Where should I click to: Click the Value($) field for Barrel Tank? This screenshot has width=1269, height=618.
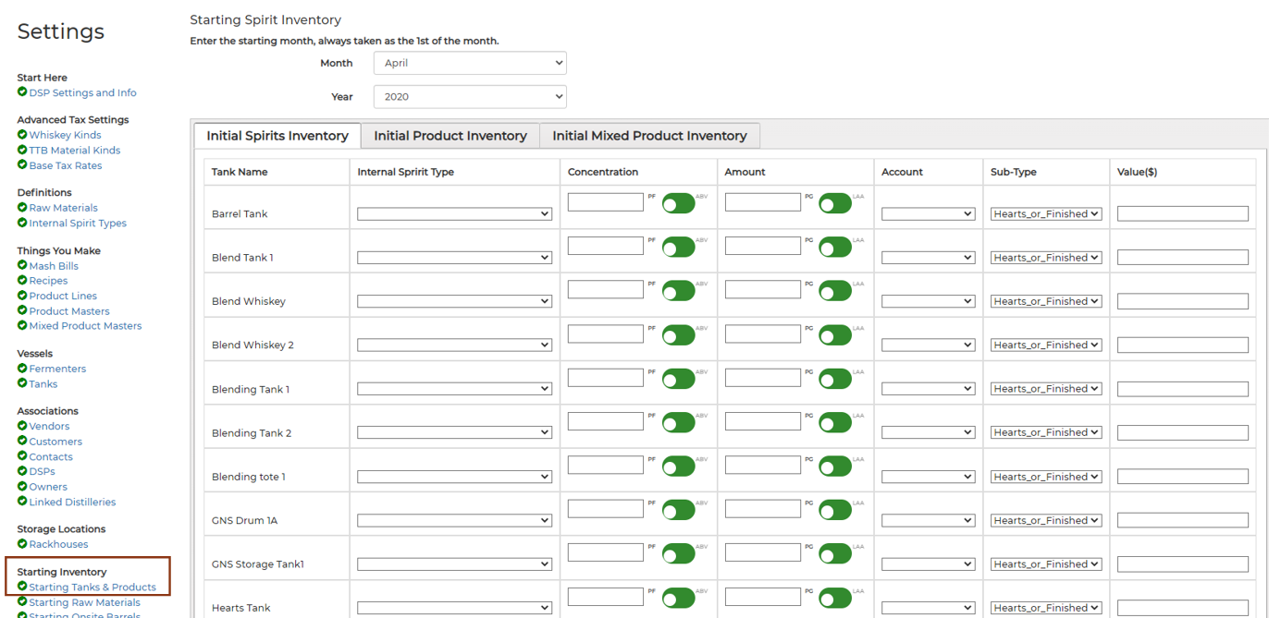click(x=1182, y=213)
